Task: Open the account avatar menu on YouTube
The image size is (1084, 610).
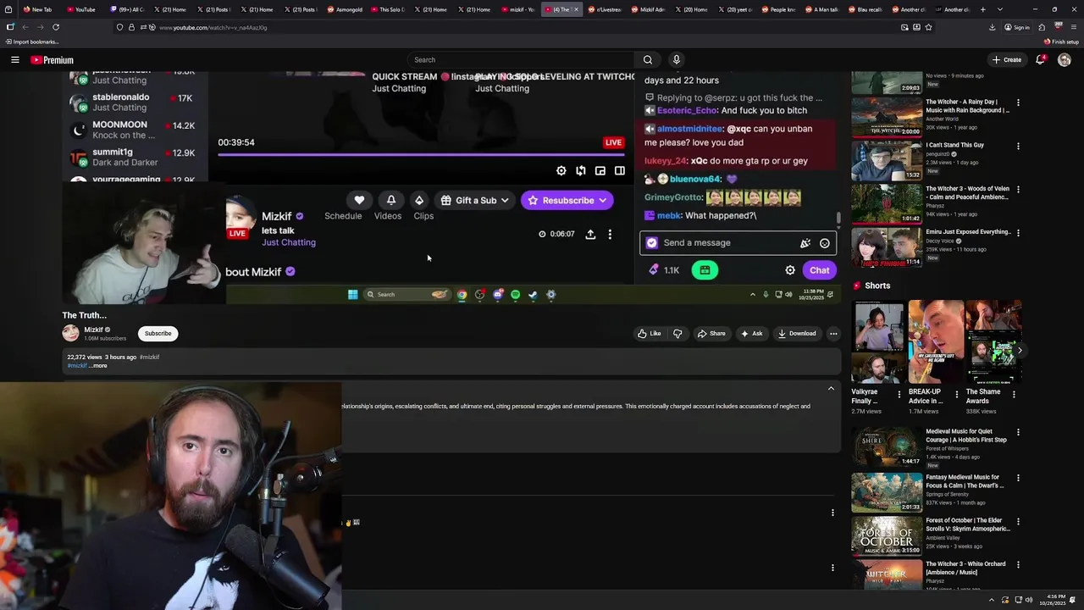Action: click(x=1065, y=60)
